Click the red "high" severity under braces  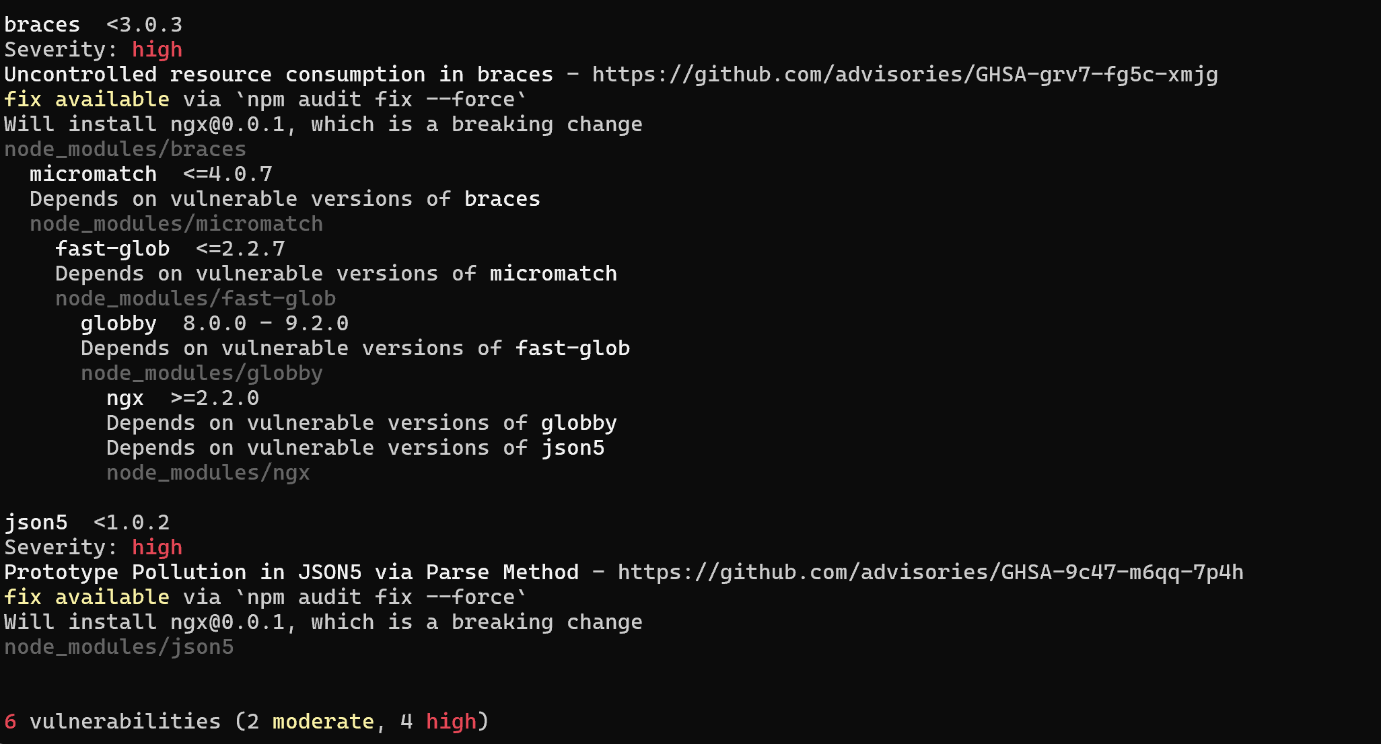click(x=157, y=50)
